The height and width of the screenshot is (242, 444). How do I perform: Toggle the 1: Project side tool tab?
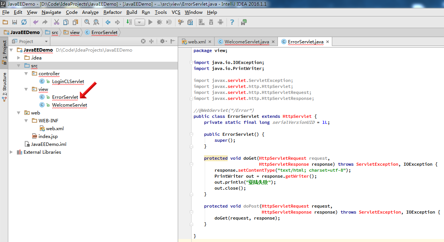point(4,52)
